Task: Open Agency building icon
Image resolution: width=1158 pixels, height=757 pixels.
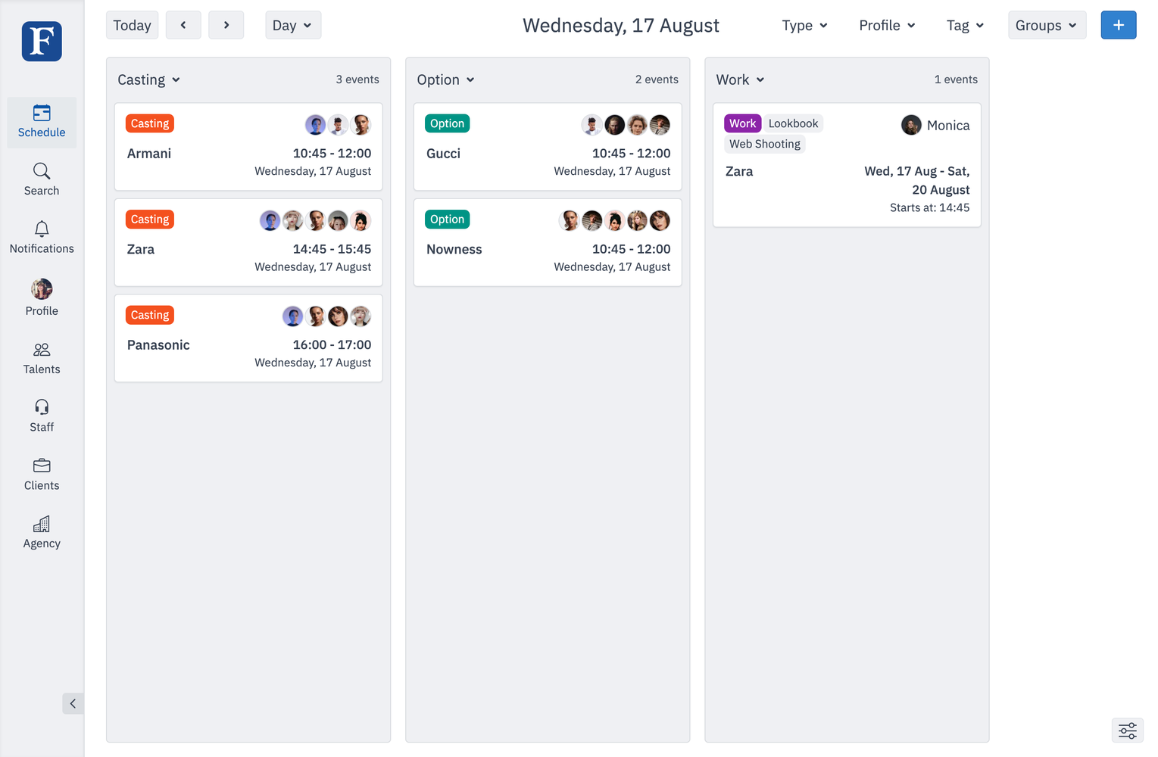Action: pyautogui.click(x=42, y=524)
